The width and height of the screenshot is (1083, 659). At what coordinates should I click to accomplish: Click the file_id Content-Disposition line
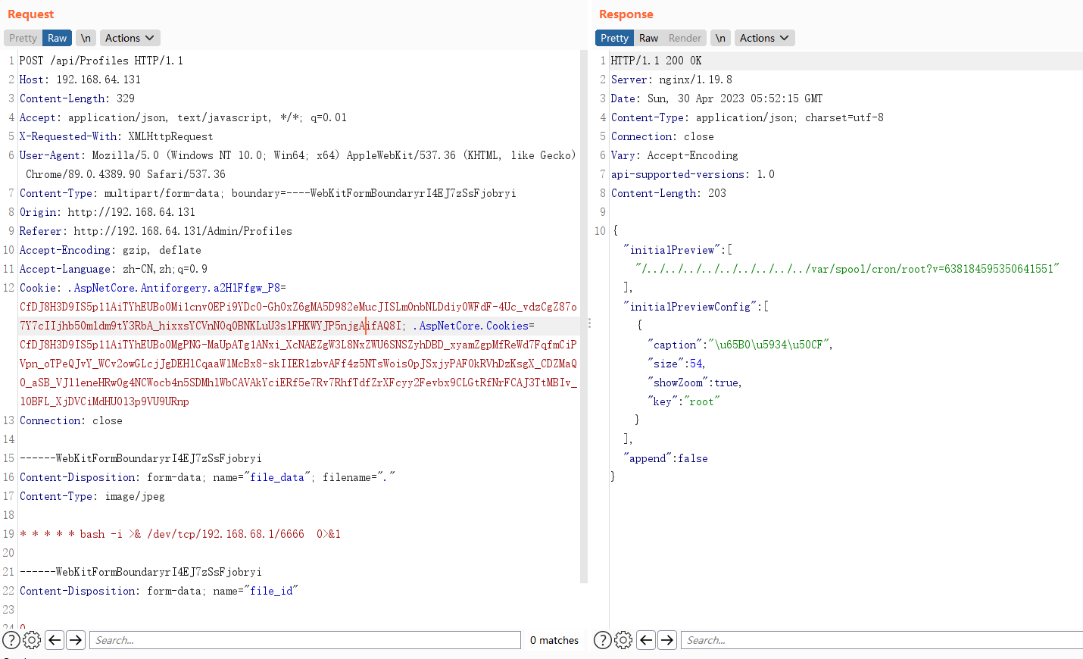coord(159,591)
